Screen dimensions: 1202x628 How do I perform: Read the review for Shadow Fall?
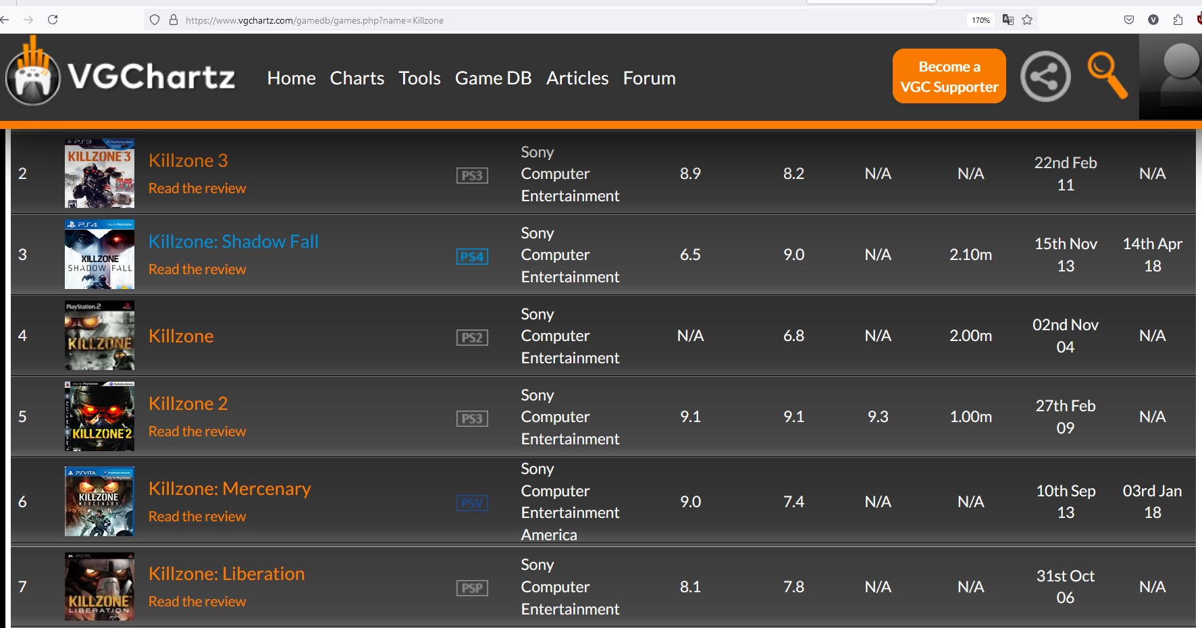[x=197, y=269]
